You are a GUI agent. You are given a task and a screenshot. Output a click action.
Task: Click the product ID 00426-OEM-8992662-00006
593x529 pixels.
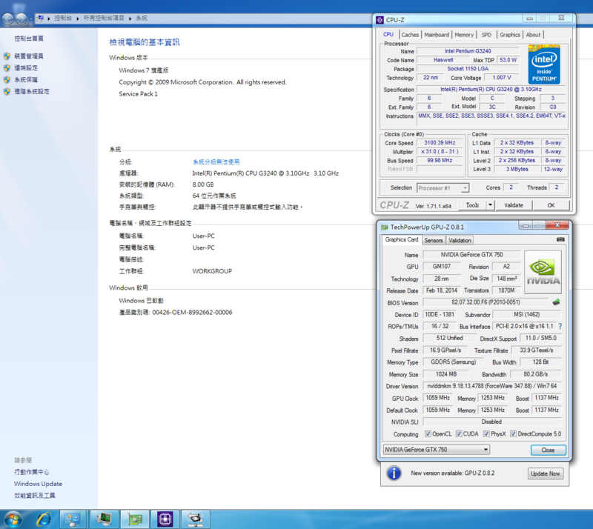coord(192,313)
